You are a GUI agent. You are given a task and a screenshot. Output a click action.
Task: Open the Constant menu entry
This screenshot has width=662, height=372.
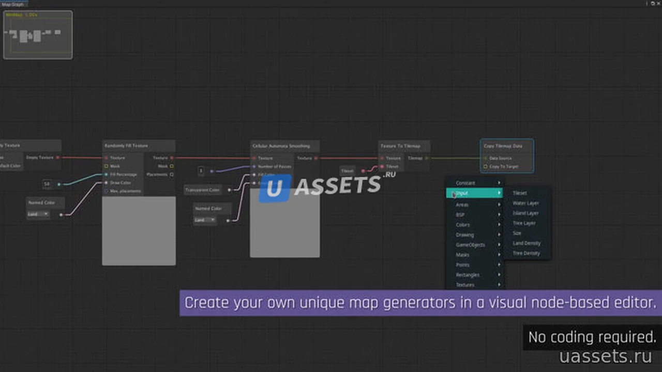click(x=475, y=183)
